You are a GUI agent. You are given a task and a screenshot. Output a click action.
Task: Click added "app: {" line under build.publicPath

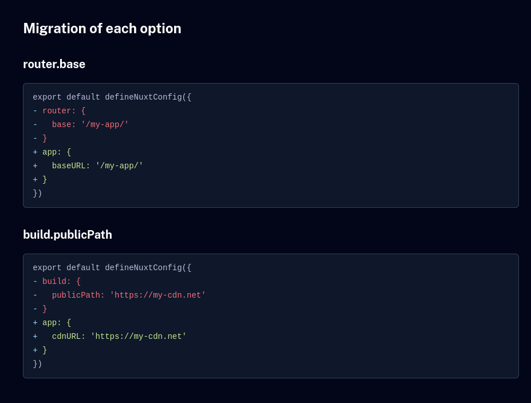(x=52, y=322)
